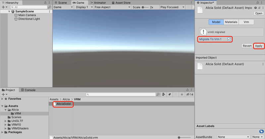Click Alicia in the breadcrumb path
Screen dimensions: 265x139
tap(66, 99)
